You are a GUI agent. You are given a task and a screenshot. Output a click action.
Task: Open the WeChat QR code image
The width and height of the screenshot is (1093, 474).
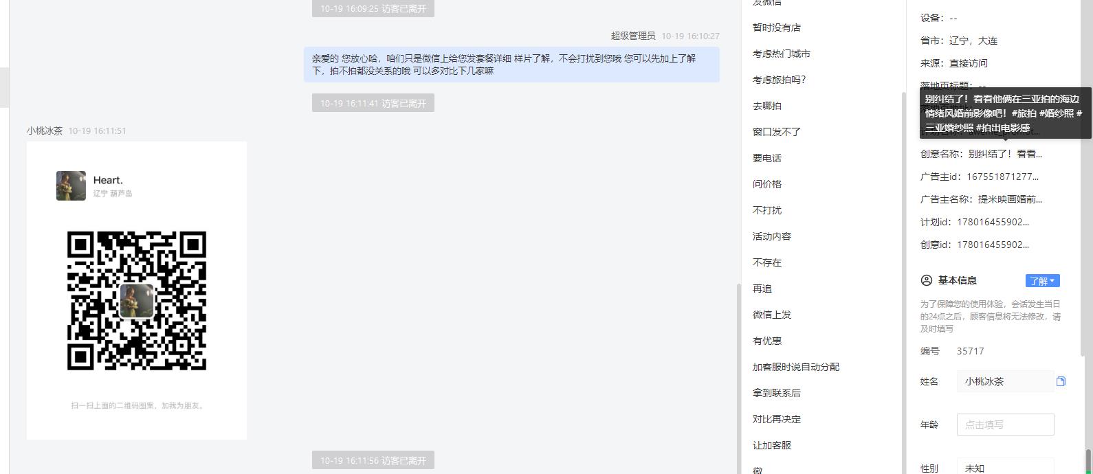tap(137, 301)
